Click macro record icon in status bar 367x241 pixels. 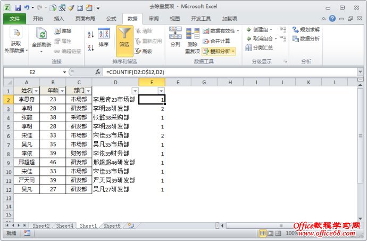click(x=27, y=233)
